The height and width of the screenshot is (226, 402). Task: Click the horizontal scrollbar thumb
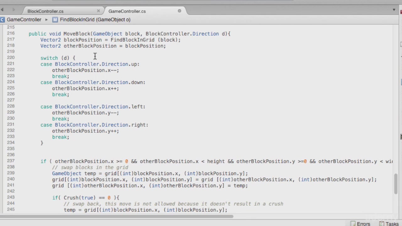tap(117, 216)
